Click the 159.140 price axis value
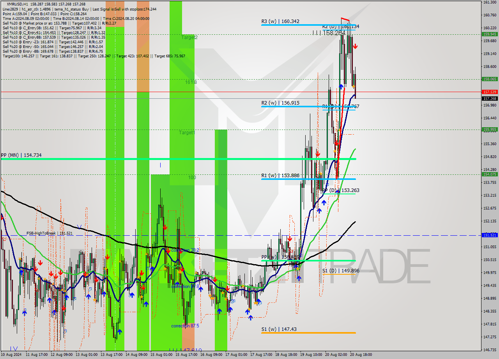 (490, 54)
